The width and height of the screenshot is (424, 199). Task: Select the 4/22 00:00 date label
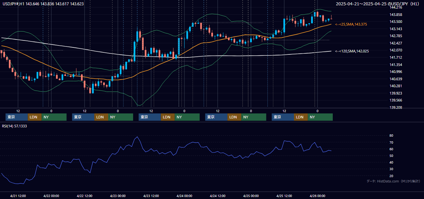[51, 196]
